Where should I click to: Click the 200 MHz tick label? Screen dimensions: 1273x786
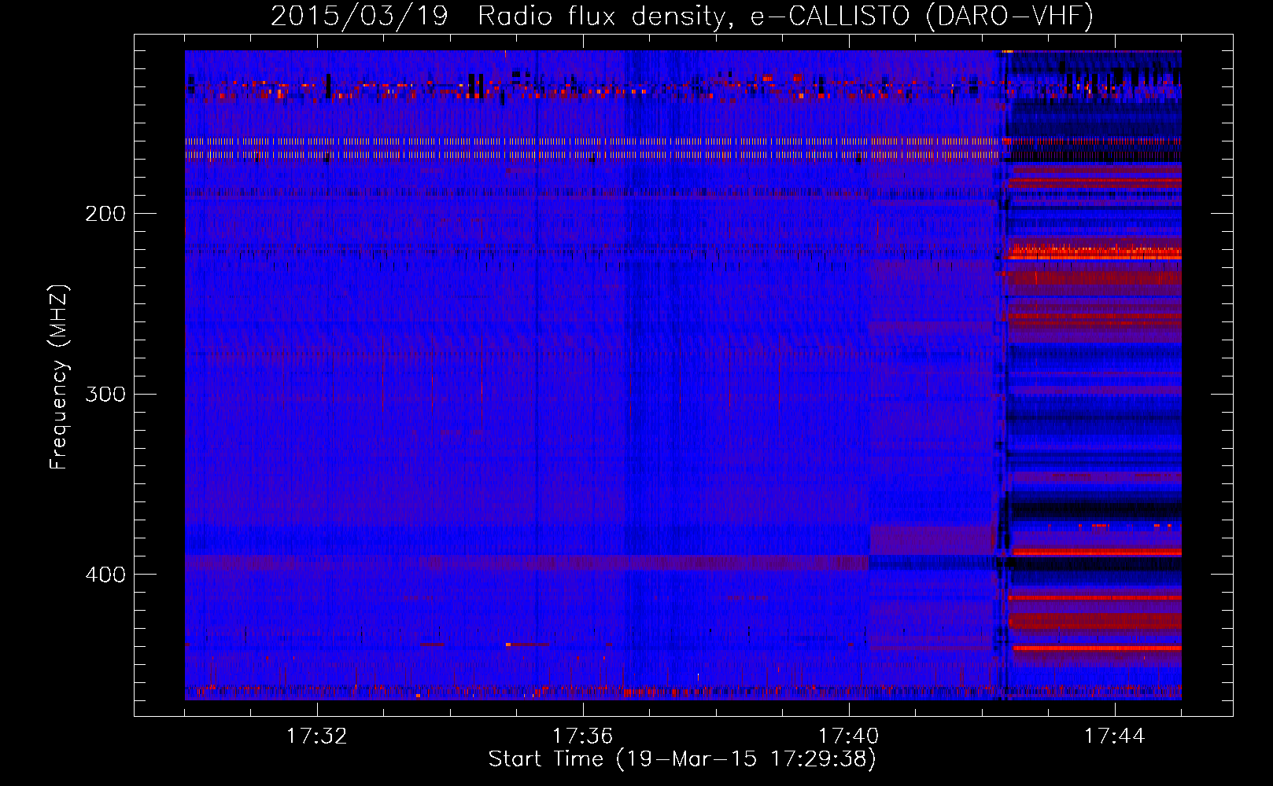coord(105,214)
